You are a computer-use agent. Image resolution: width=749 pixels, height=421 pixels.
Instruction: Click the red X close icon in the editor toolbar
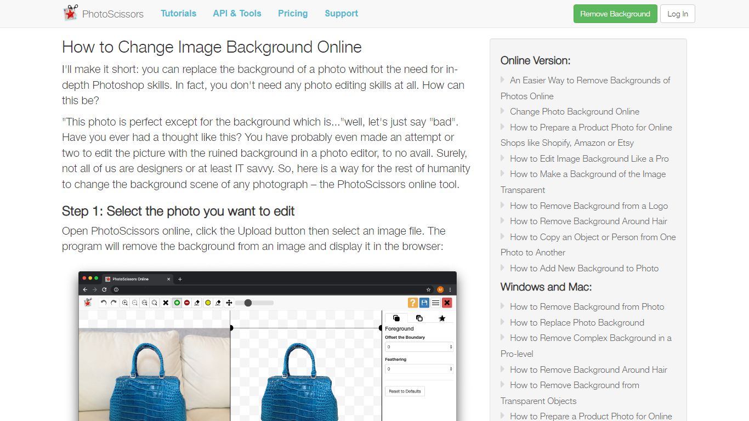pyautogui.click(x=447, y=303)
